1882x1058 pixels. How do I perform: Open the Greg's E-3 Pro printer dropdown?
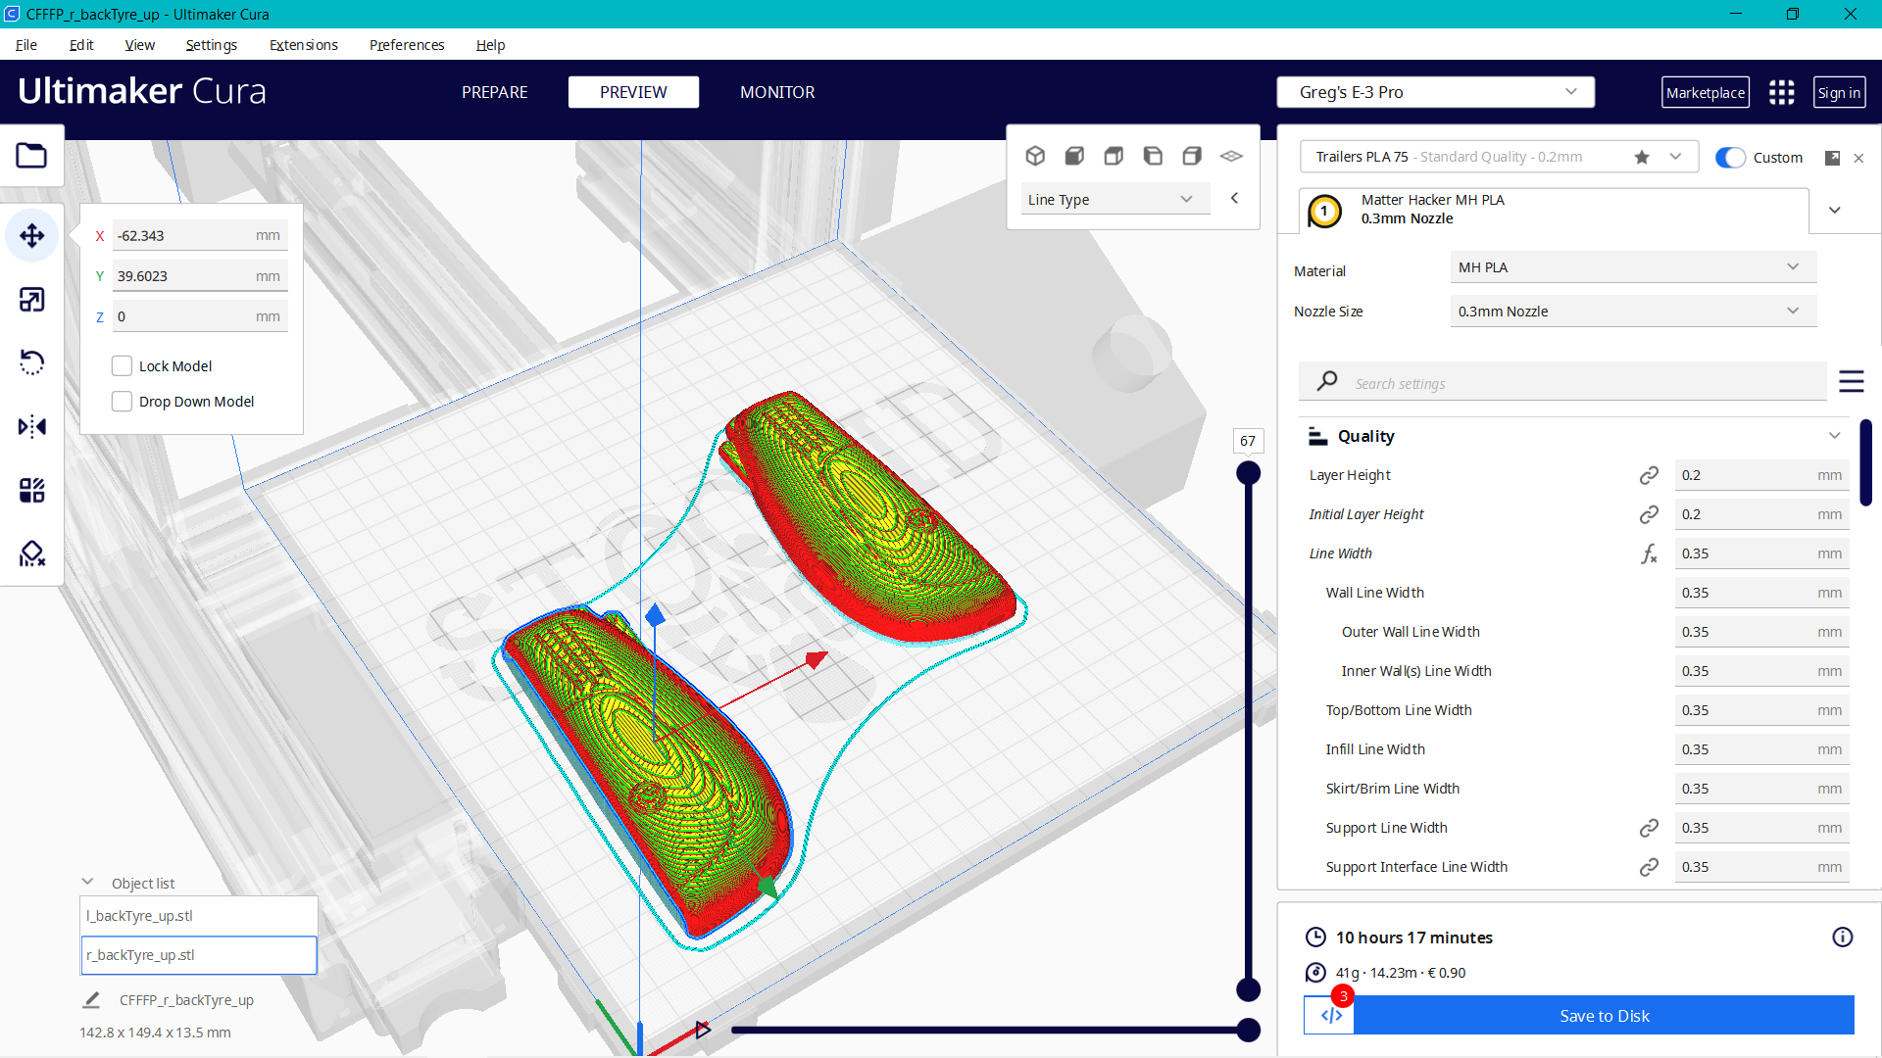pyautogui.click(x=1434, y=91)
